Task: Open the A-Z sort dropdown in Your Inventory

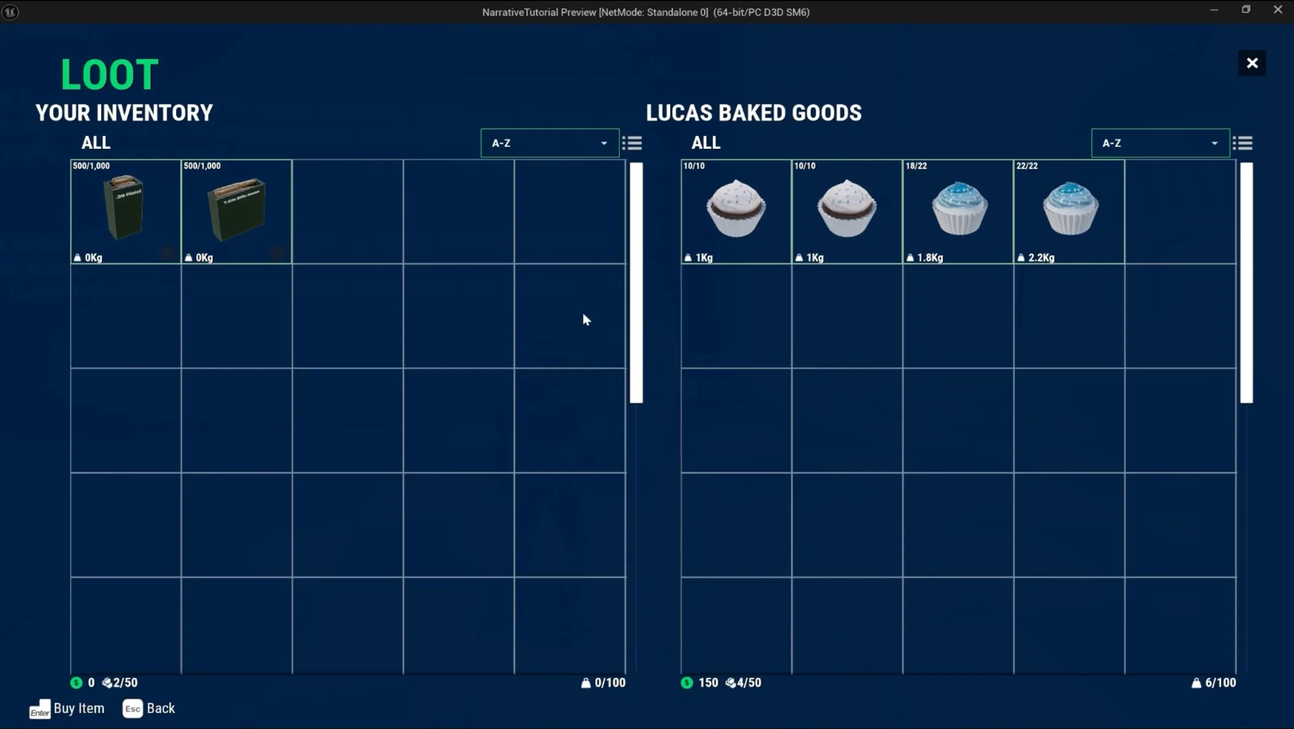Action: (550, 143)
